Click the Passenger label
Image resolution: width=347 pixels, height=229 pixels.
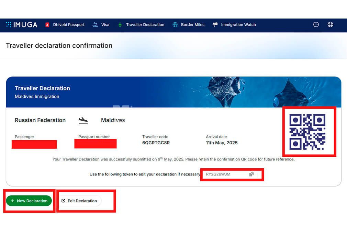(24, 137)
